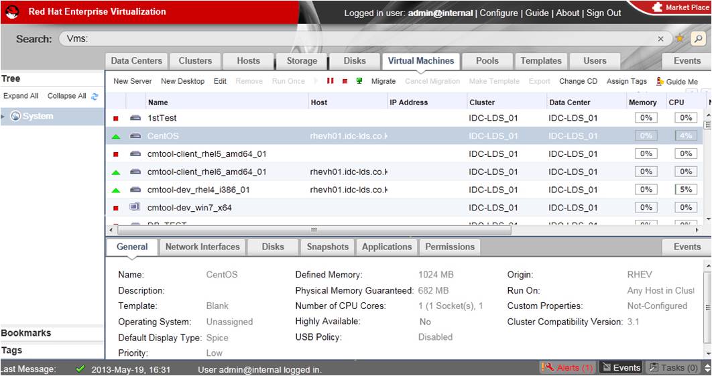712x376 pixels.
Task: Click New Server button
Action: 133,81
